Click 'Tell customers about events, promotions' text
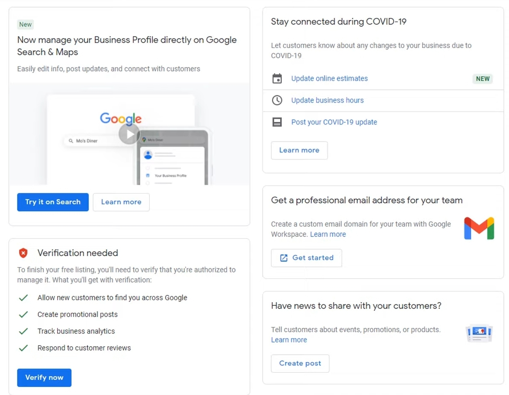Screen dimensions: 509x395 [356, 330]
